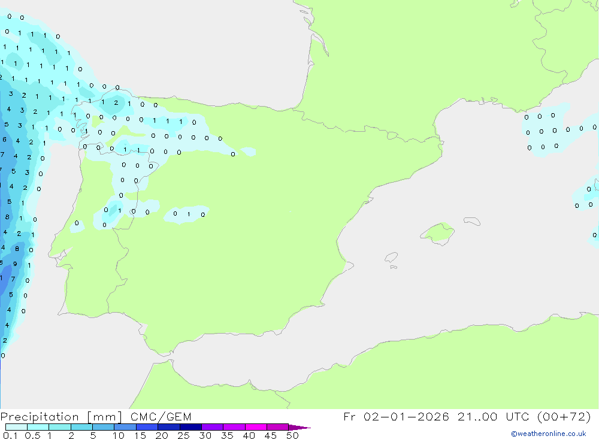Click the Ibiza island outline on the map
The width and height of the screenshot is (599, 439).
pos(391,258)
